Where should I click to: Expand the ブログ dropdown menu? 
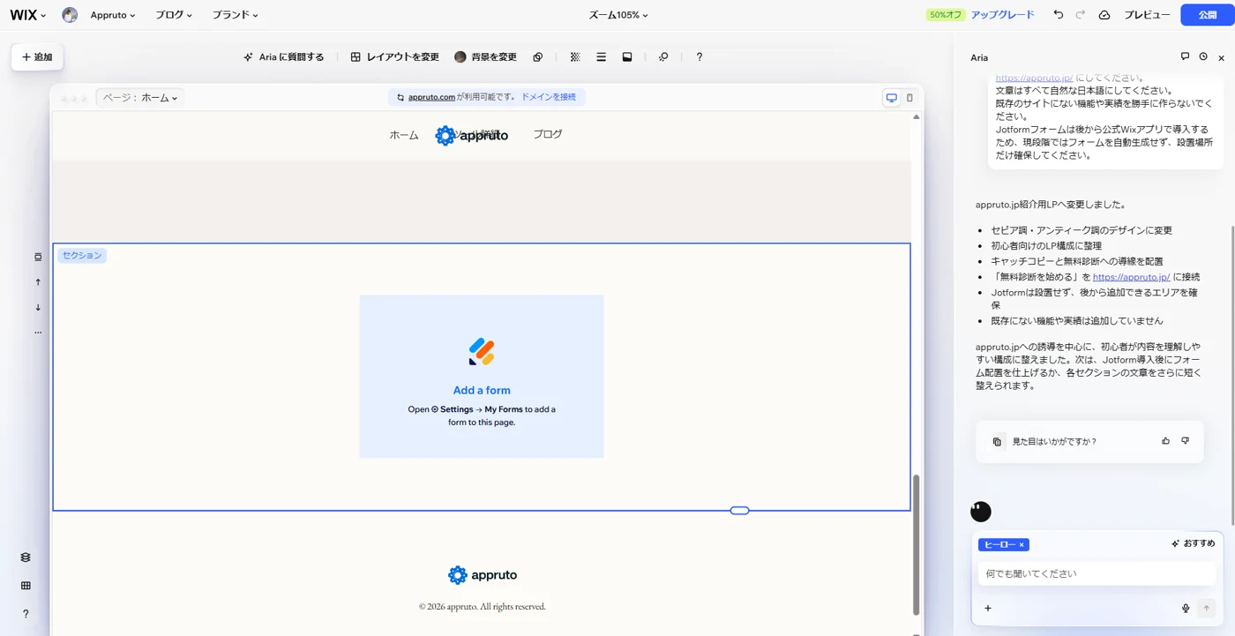click(174, 15)
